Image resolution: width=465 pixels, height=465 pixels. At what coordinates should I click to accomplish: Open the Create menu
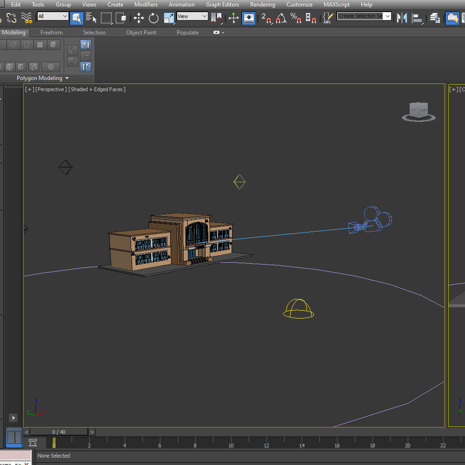(115, 5)
